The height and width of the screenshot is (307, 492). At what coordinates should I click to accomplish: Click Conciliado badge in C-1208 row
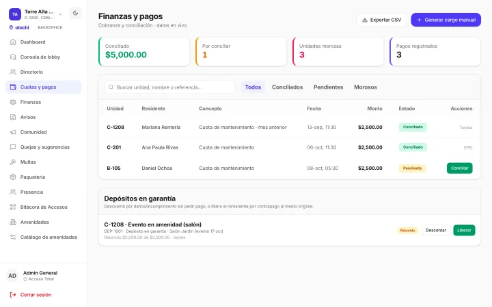coord(413,127)
